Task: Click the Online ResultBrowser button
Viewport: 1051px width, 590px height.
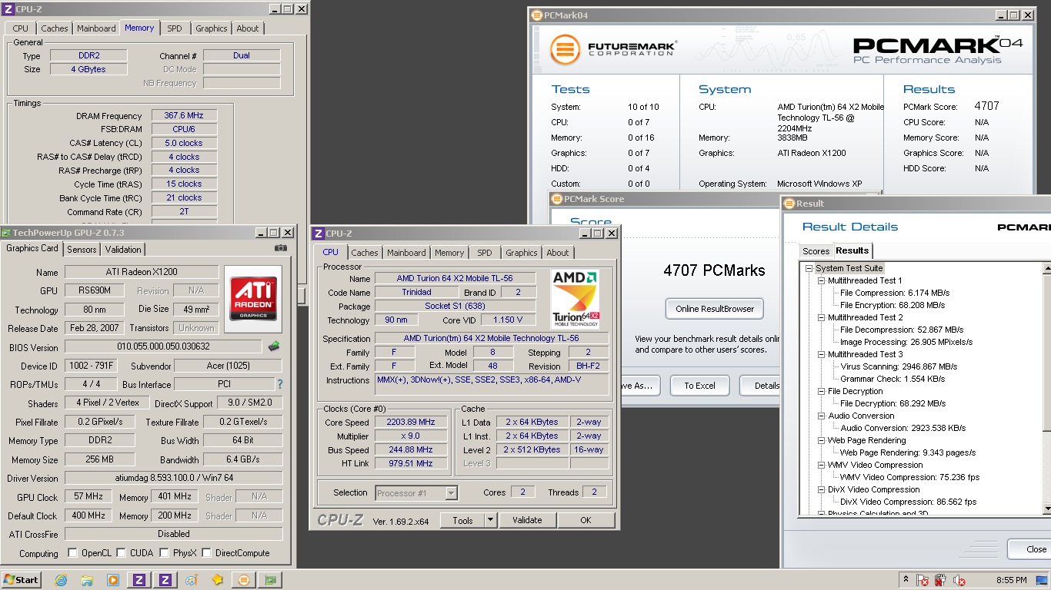Action: (714, 309)
